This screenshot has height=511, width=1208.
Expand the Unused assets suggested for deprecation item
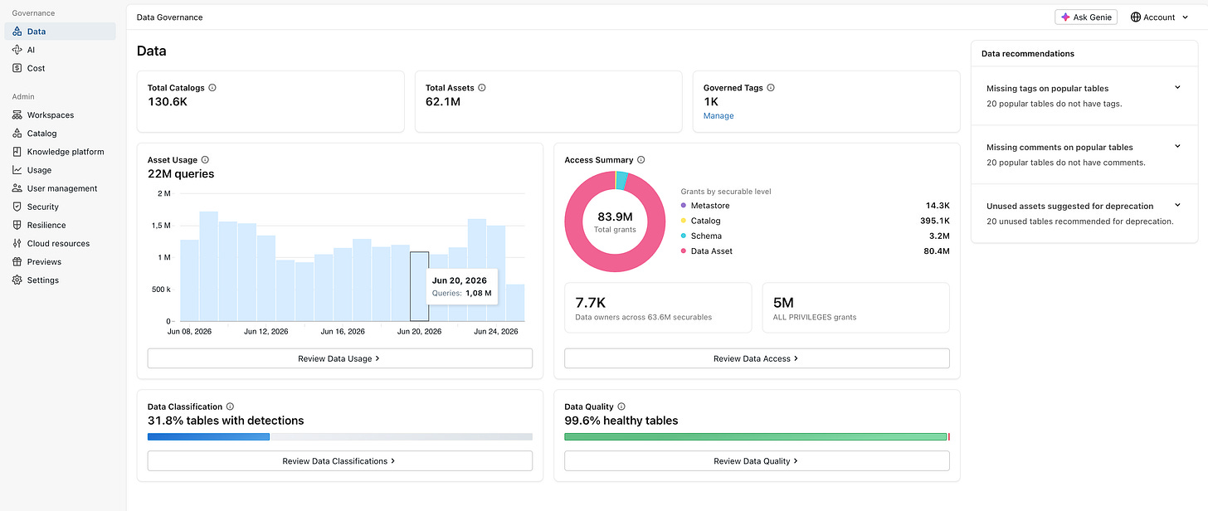tap(1177, 205)
